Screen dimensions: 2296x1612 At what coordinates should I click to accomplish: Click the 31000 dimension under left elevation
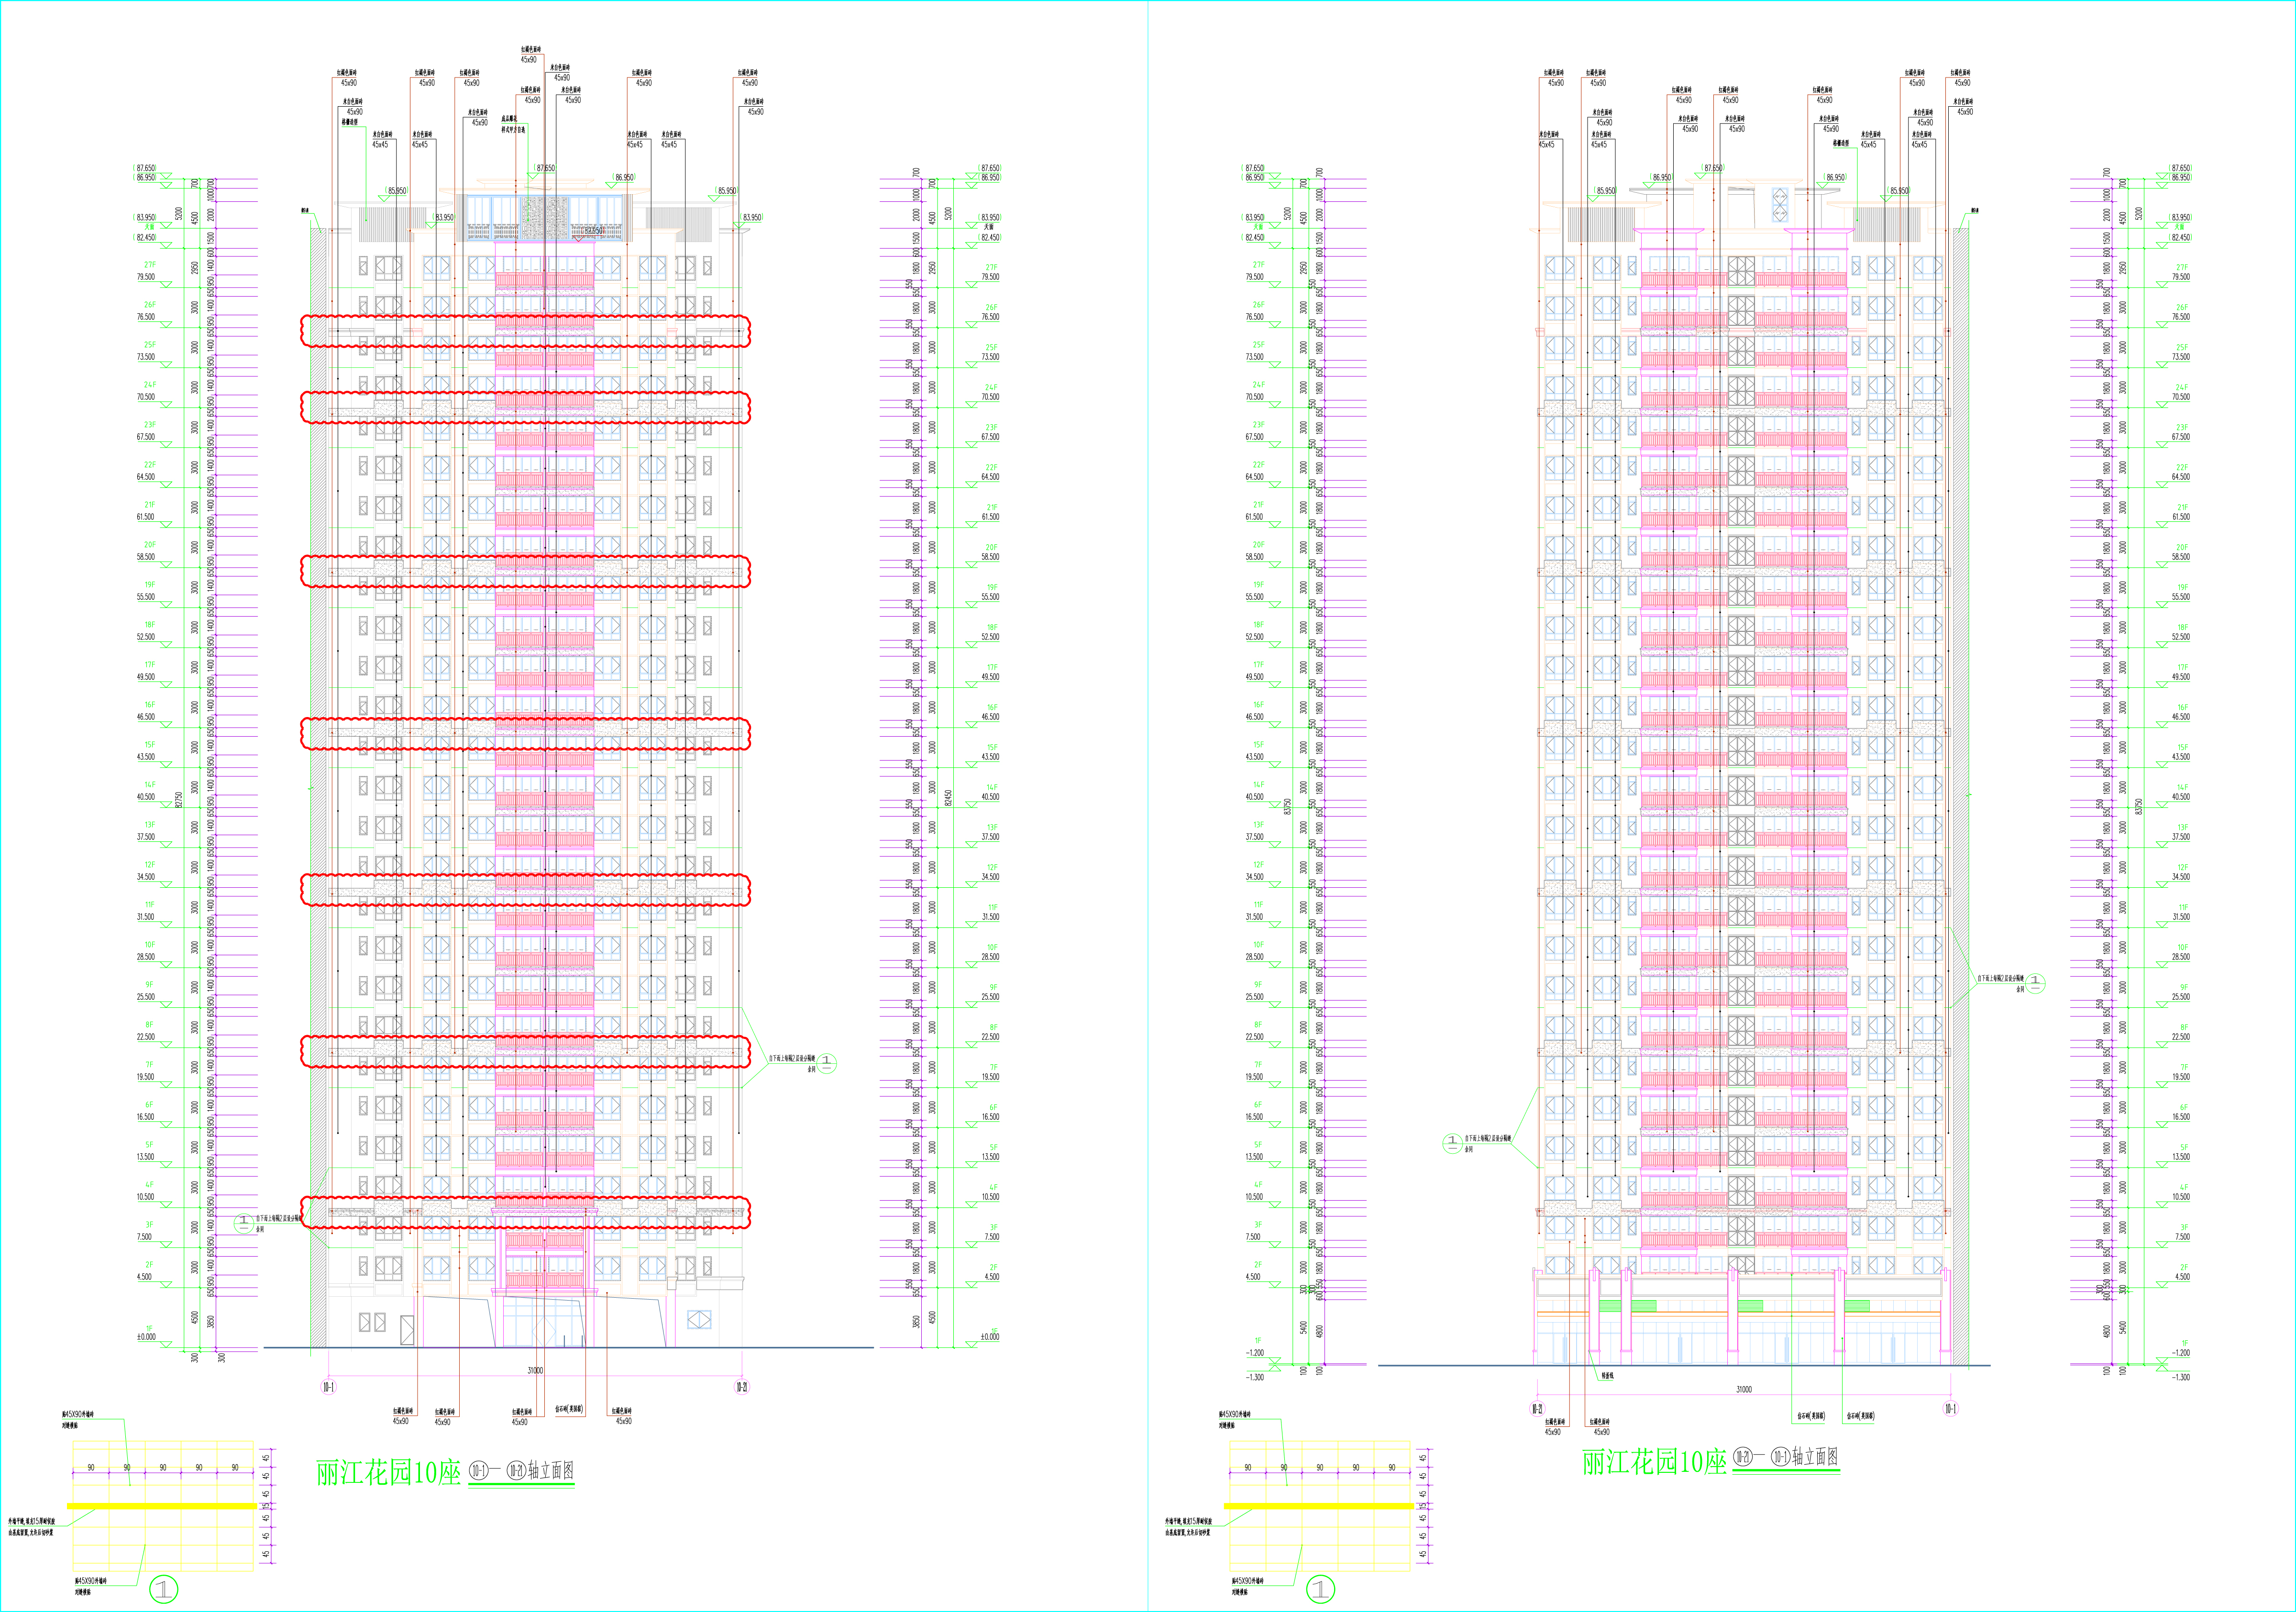(535, 1371)
